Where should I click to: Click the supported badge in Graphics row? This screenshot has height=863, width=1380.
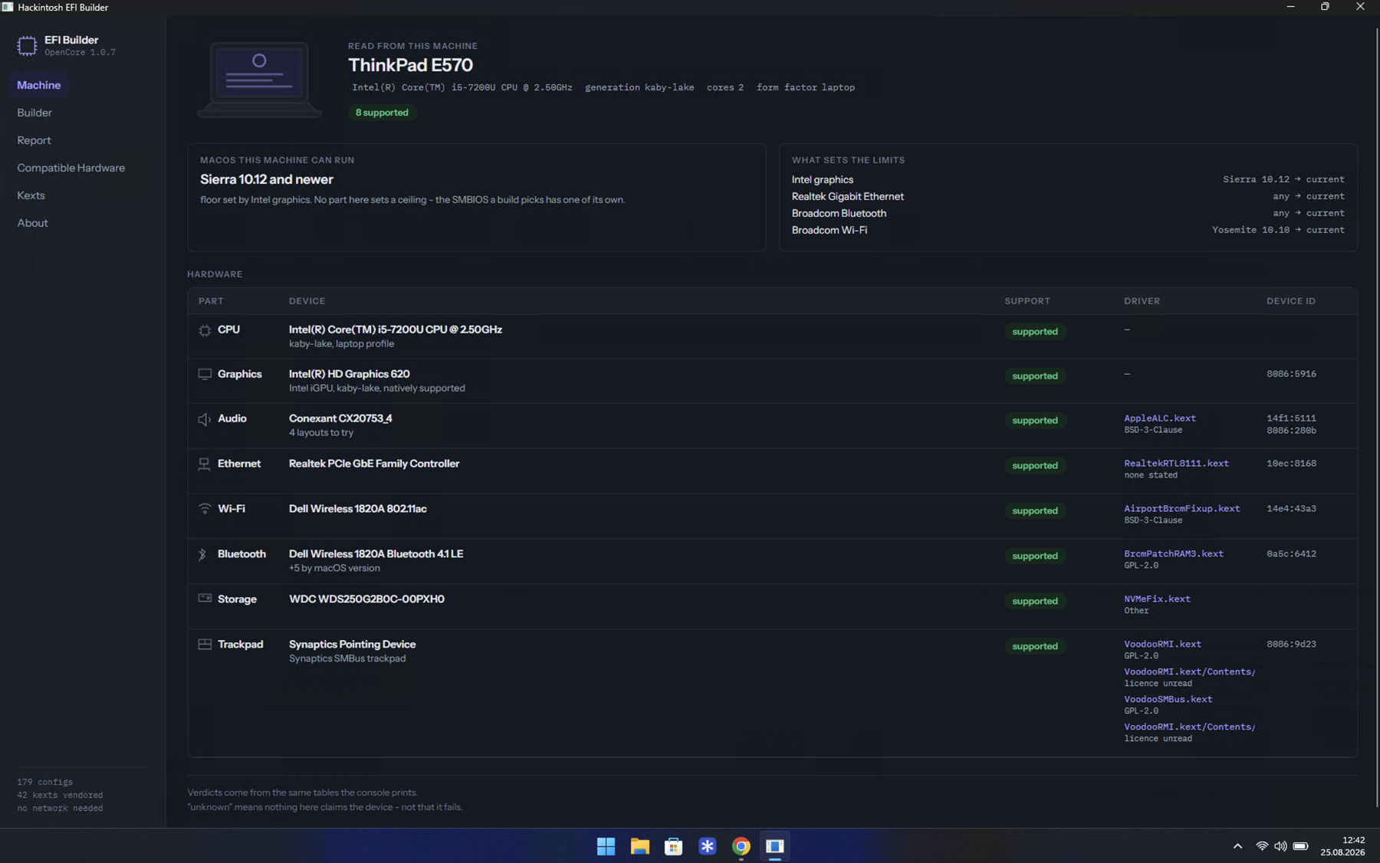point(1035,376)
